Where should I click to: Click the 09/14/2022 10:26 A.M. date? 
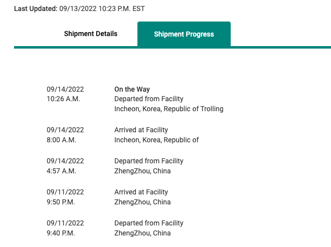[x=65, y=94]
